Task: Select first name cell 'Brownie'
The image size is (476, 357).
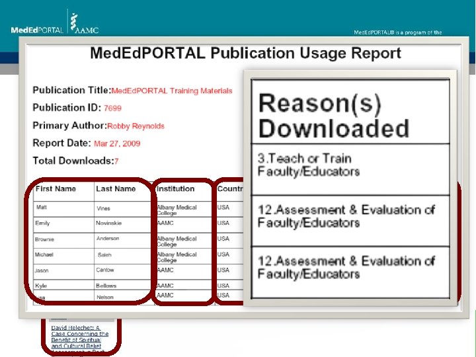Action: tap(44, 239)
